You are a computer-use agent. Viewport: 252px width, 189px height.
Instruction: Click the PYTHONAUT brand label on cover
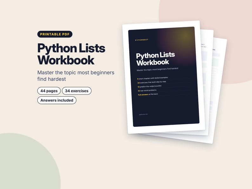pos(142,40)
